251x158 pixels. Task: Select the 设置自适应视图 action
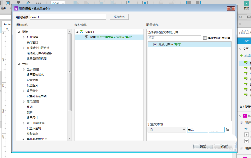[x=37, y=59]
